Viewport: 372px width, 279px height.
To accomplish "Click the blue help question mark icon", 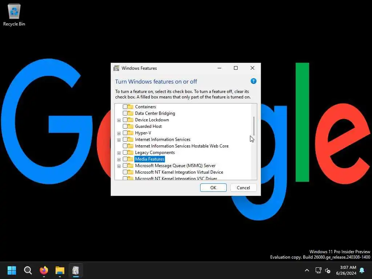I will click(253, 81).
